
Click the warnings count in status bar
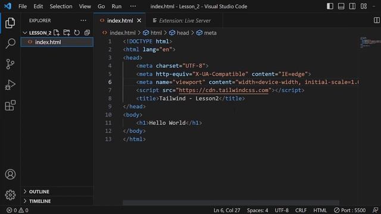point(24,210)
